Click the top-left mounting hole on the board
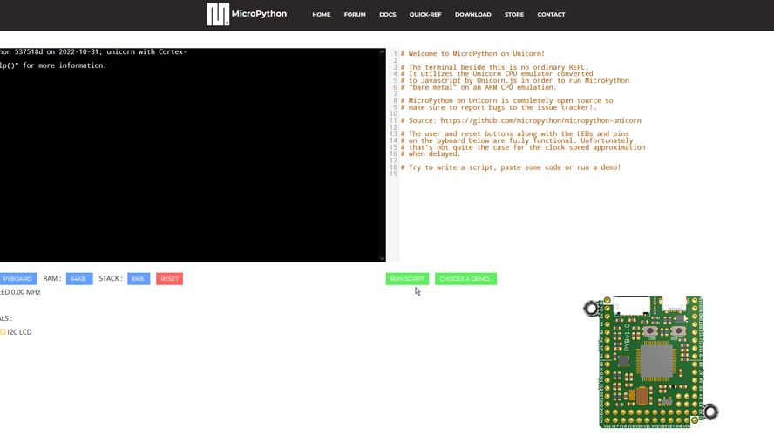Image resolution: width=774 pixels, height=436 pixels. click(591, 308)
